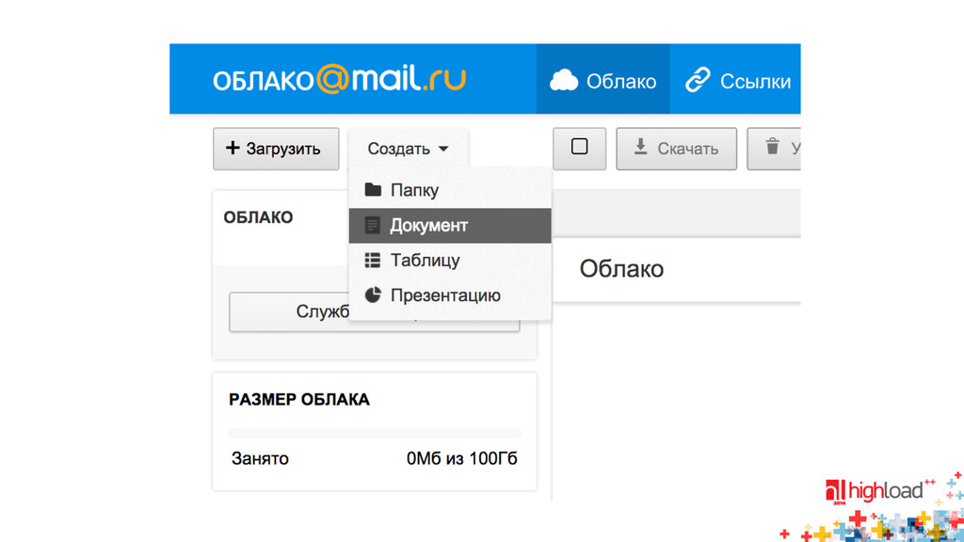Switch to the Ссылки tab

click(x=736, y=79)
